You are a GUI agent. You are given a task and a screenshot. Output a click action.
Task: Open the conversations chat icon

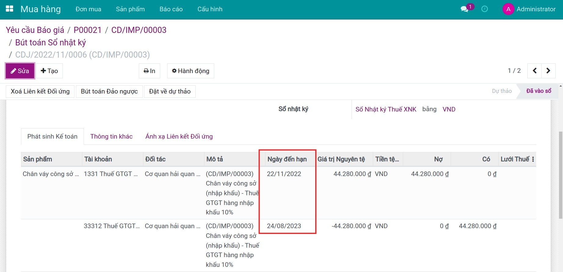(x=464, y=9)
